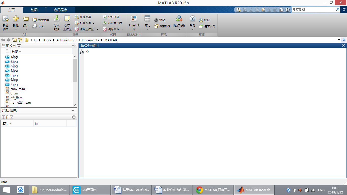Click the new shortcut icon in quick access toolbar
The height and width of the screenshot is (195, 347).
pos(239,10)
